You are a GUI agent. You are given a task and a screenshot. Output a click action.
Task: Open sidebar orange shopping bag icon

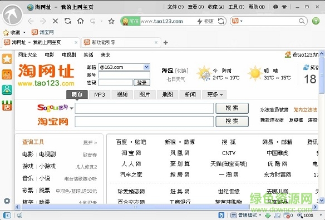[7, 74]
